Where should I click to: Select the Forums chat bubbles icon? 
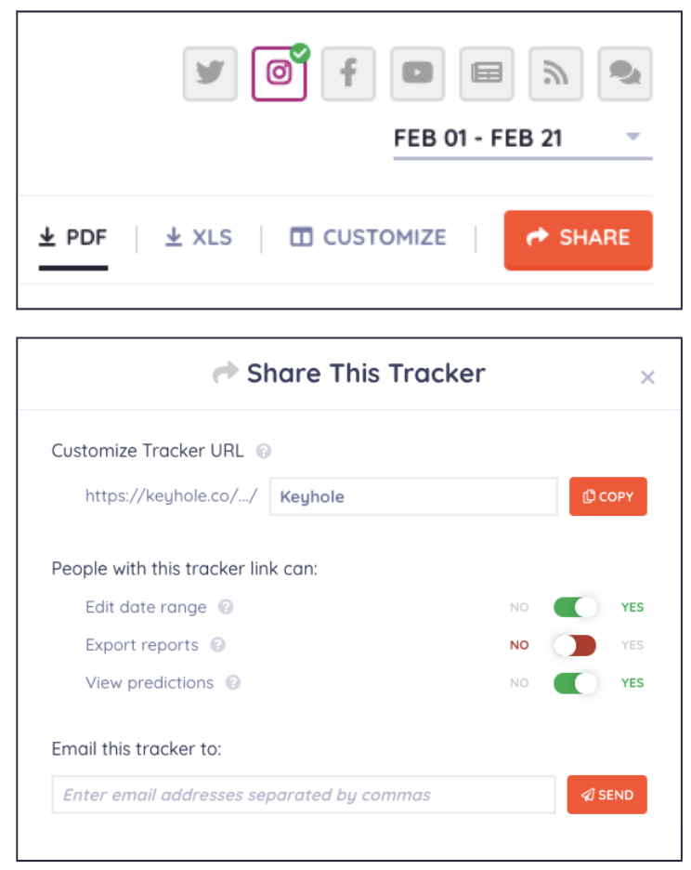625,73
